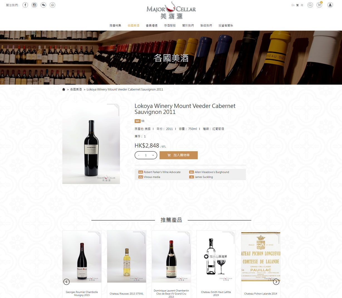Viewport: 342px width, 298px height.
Task: Show previous recommended products with left arrow
Action: [x=67, y=282]
